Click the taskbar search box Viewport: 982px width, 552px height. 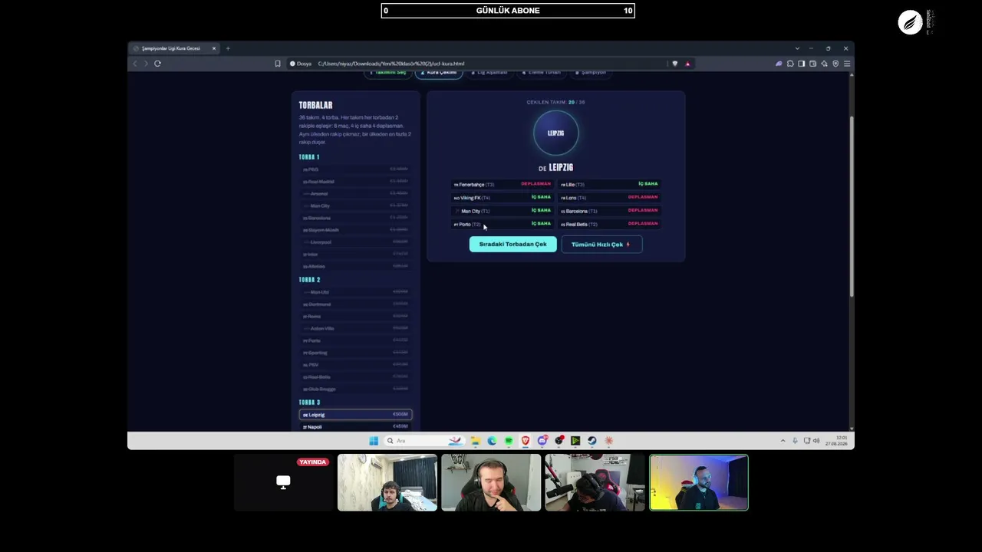point(424,441)
